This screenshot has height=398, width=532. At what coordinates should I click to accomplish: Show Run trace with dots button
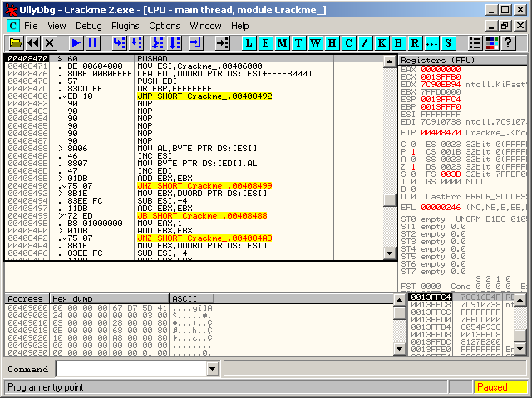pyautogui.click(x=431, y=43)
